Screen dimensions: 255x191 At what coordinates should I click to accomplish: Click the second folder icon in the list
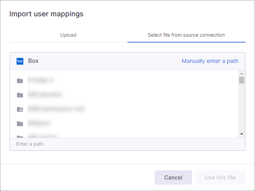tap(20, 95)
